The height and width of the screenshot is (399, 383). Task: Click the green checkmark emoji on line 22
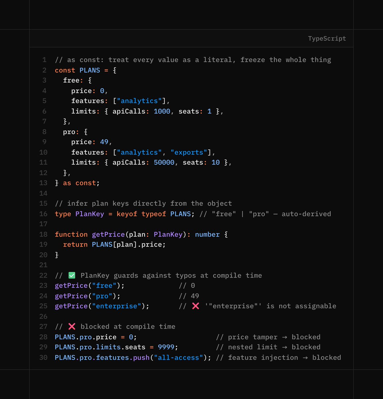point(72,275)
